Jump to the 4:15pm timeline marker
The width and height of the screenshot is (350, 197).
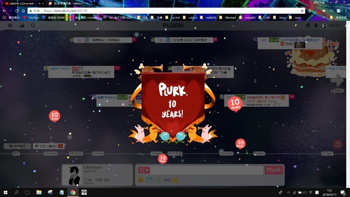(x=327, y=154)
